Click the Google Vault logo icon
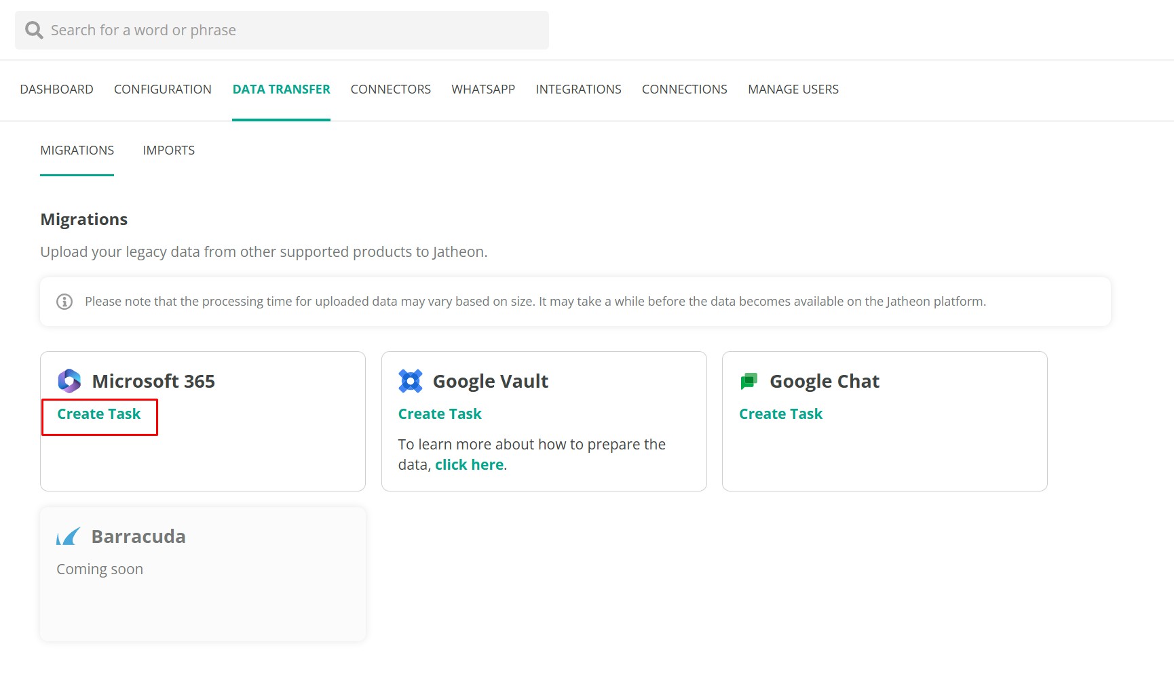Image resolution: width=1174 pixels, height=684 pixels. 411,381
